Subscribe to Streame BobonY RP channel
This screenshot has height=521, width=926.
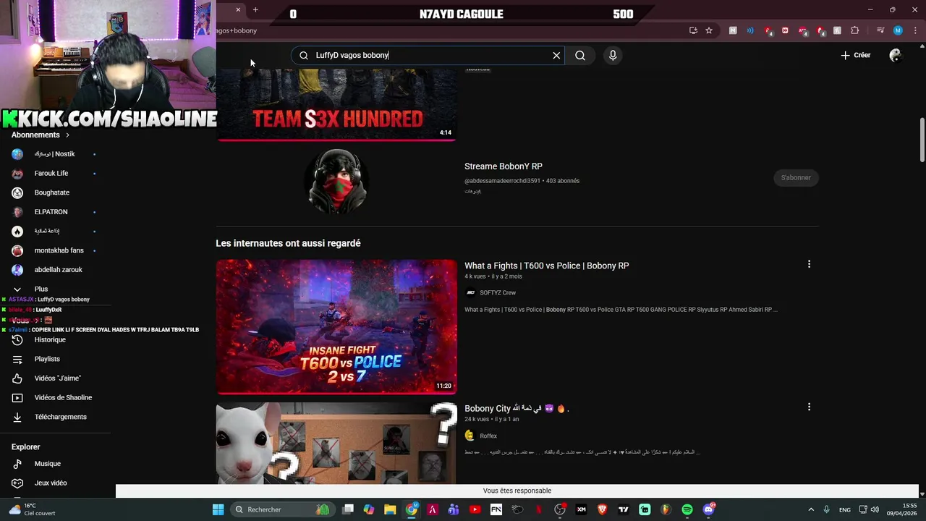pyautogui.click(x=796, y=177)
